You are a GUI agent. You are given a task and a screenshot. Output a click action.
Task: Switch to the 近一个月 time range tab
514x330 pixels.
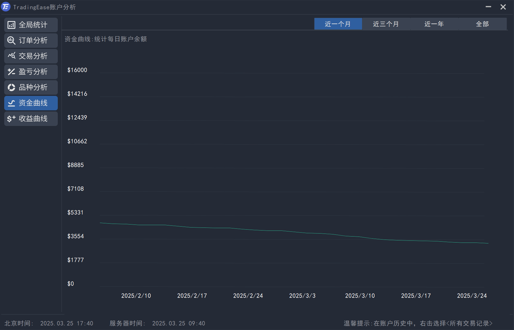pos(338,24)
